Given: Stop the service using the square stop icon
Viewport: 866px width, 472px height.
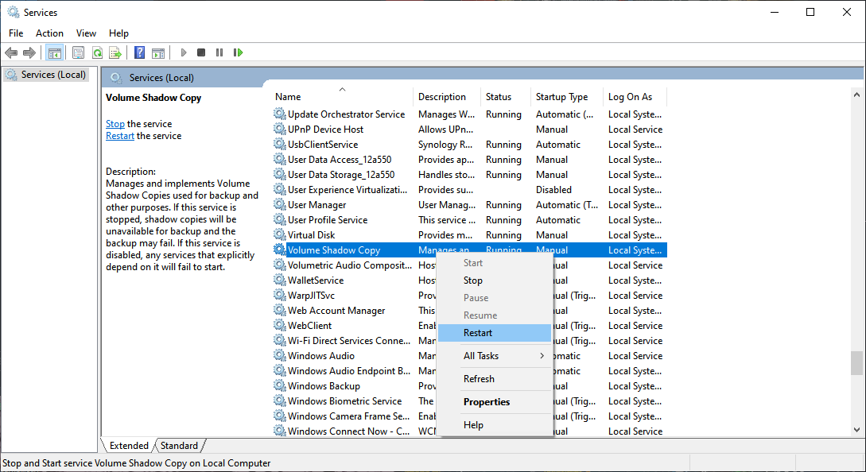Looking at the screenshot, I should pos(200,52).
